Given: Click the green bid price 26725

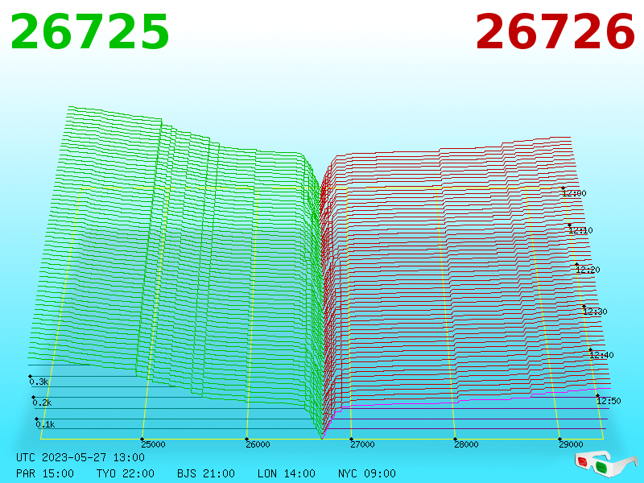Looking at the screenshot, I should point(89,32).
